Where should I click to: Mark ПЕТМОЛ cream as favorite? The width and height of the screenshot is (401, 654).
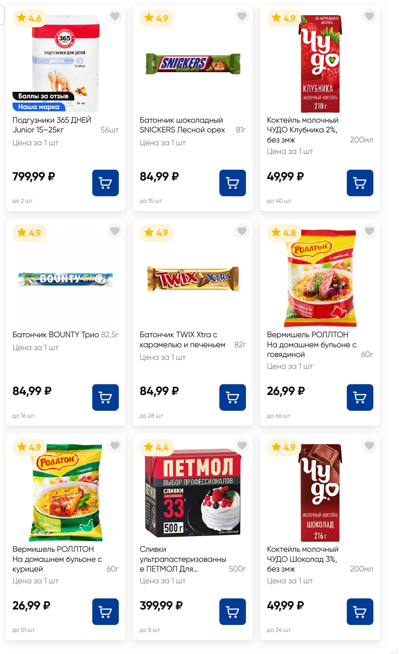pyautogui.click(x=242, y=446)
